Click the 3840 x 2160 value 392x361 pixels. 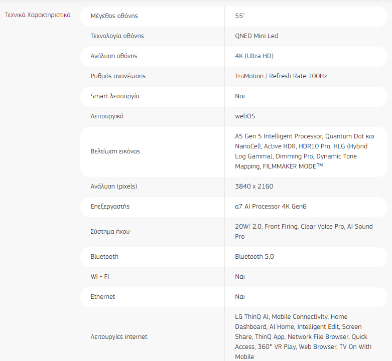pyautogui.click(x=254, y=187)
